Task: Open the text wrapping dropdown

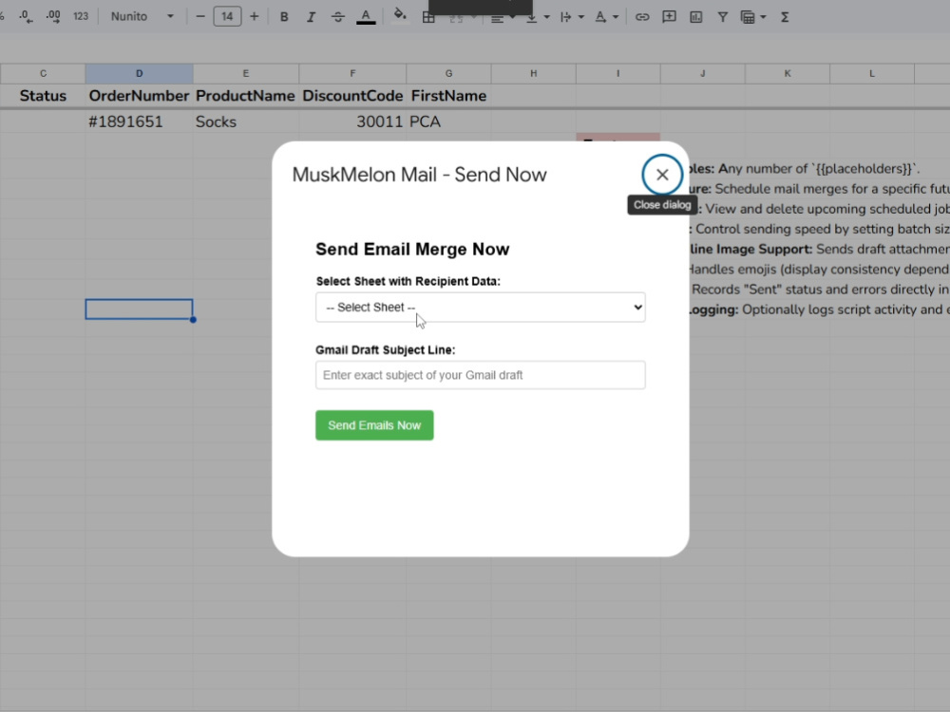Action: [x=571, y=17]
